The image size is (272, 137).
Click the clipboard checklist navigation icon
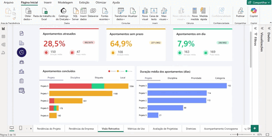(x=22, y=81)
